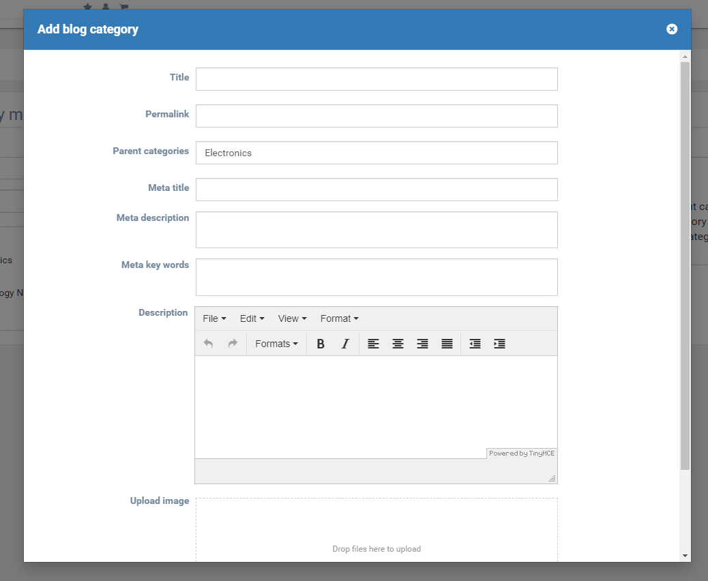
Task: Focus the Meta title field
Action: 377,190
